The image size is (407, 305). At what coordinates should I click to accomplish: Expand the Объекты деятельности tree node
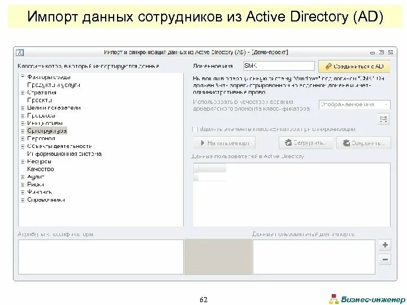tap(23, 146)
